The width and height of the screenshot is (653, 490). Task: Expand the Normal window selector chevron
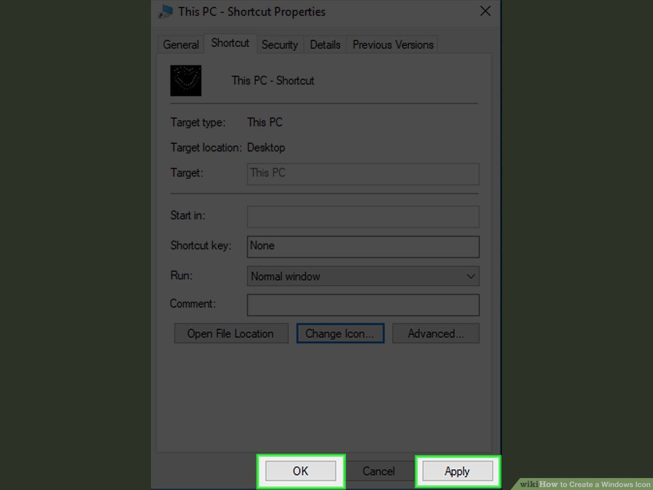[x=471, y=276]
